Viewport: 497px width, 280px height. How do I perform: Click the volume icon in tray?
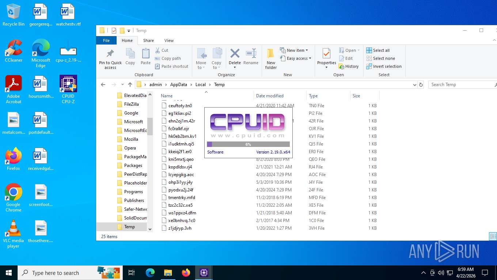click(x=441, y=273)
